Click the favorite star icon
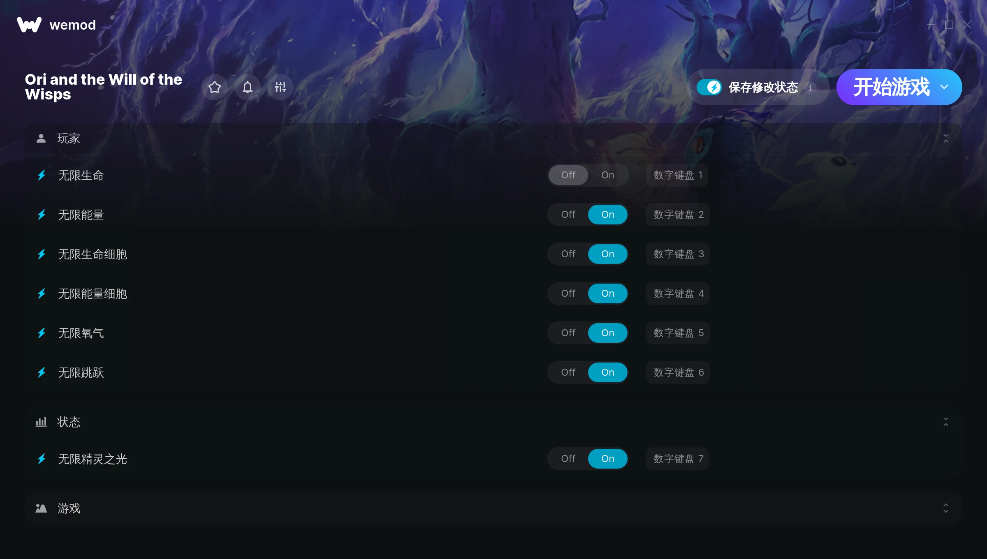This screenshot has width=987, height=559. [215, 87]
